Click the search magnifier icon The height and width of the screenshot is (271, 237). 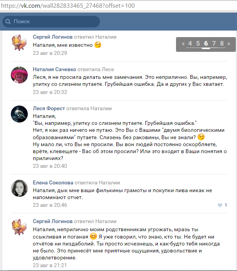click(x=8, y=22)
